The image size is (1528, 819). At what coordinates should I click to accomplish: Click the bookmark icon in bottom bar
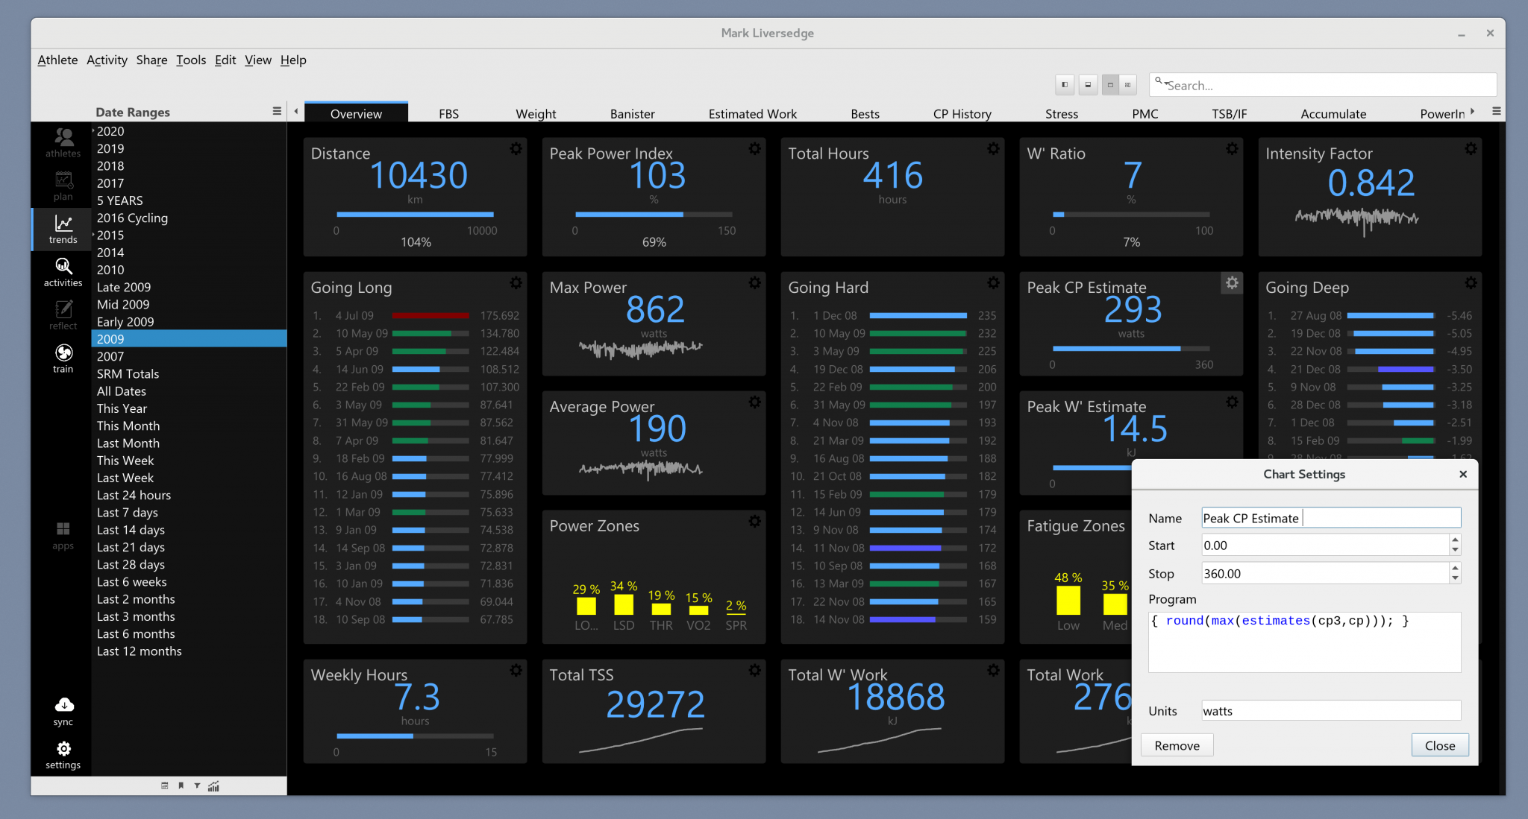click(181, 785)
